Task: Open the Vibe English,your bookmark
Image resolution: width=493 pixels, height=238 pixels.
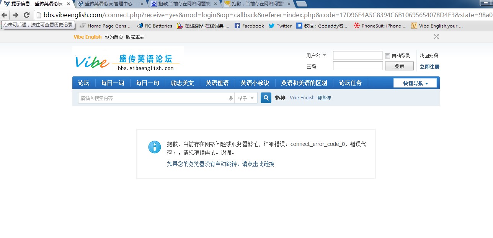Action: (437, 26)
